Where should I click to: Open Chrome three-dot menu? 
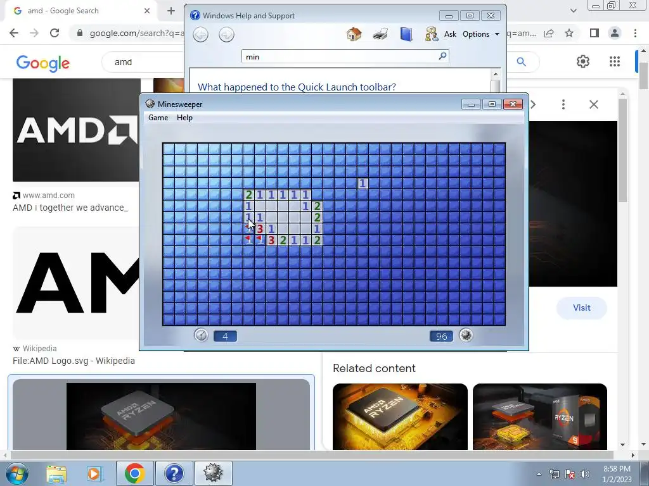[635, 33]
